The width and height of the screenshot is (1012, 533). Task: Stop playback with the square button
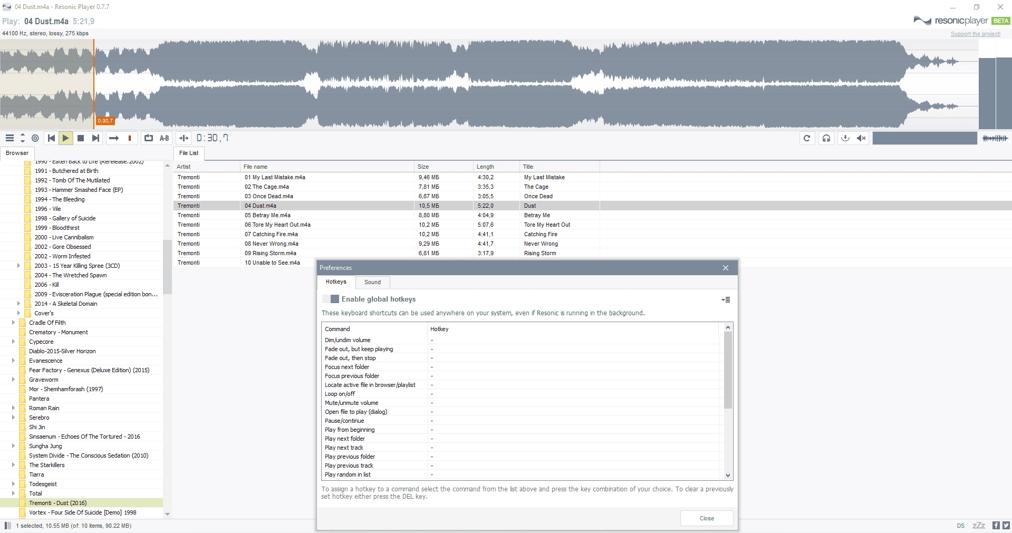pyautogui.click(x=81, y=138)
